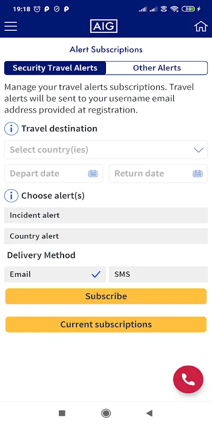This screenshot has width=212, height=425.
Task: Uncheck the Email delivery method
Action: click(x=55, y=274)
